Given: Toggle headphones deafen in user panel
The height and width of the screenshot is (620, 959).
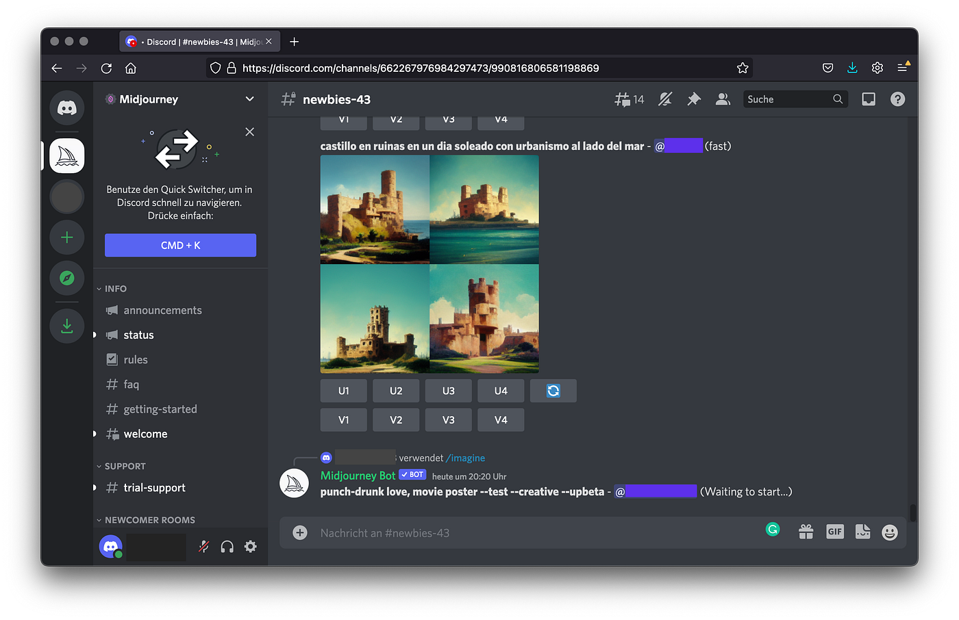Looking at the screenshot, I should tap(227, 546).
